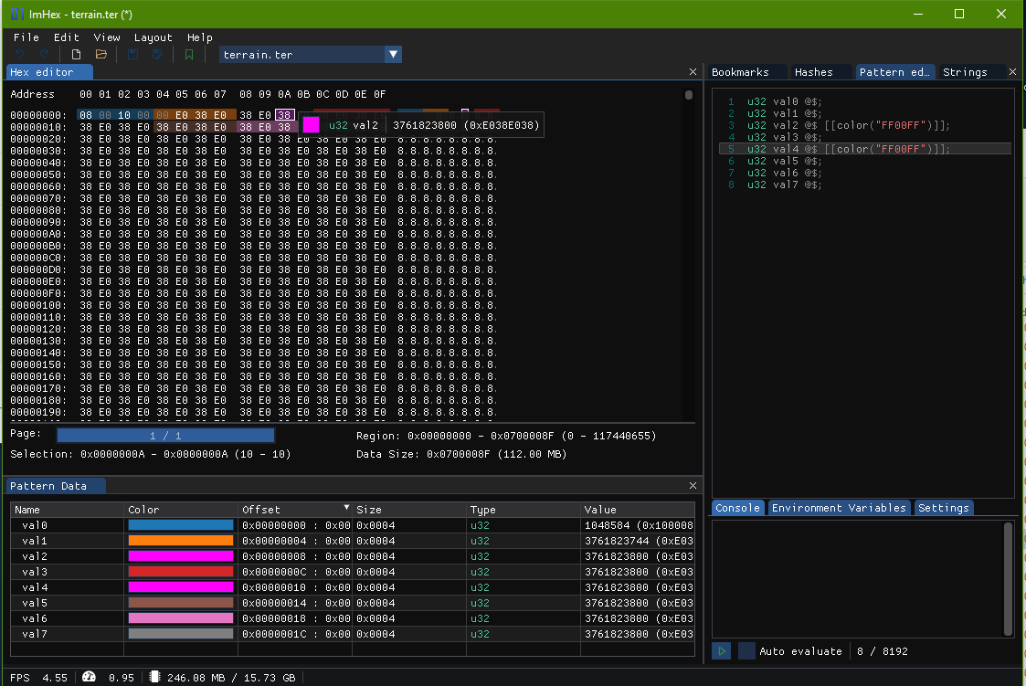Click the val7 gray color swatch
1026x686 pixels.
(x=181, y=634)
